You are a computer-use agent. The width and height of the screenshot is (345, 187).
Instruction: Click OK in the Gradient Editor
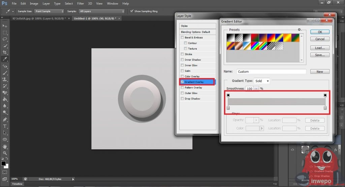320,32
